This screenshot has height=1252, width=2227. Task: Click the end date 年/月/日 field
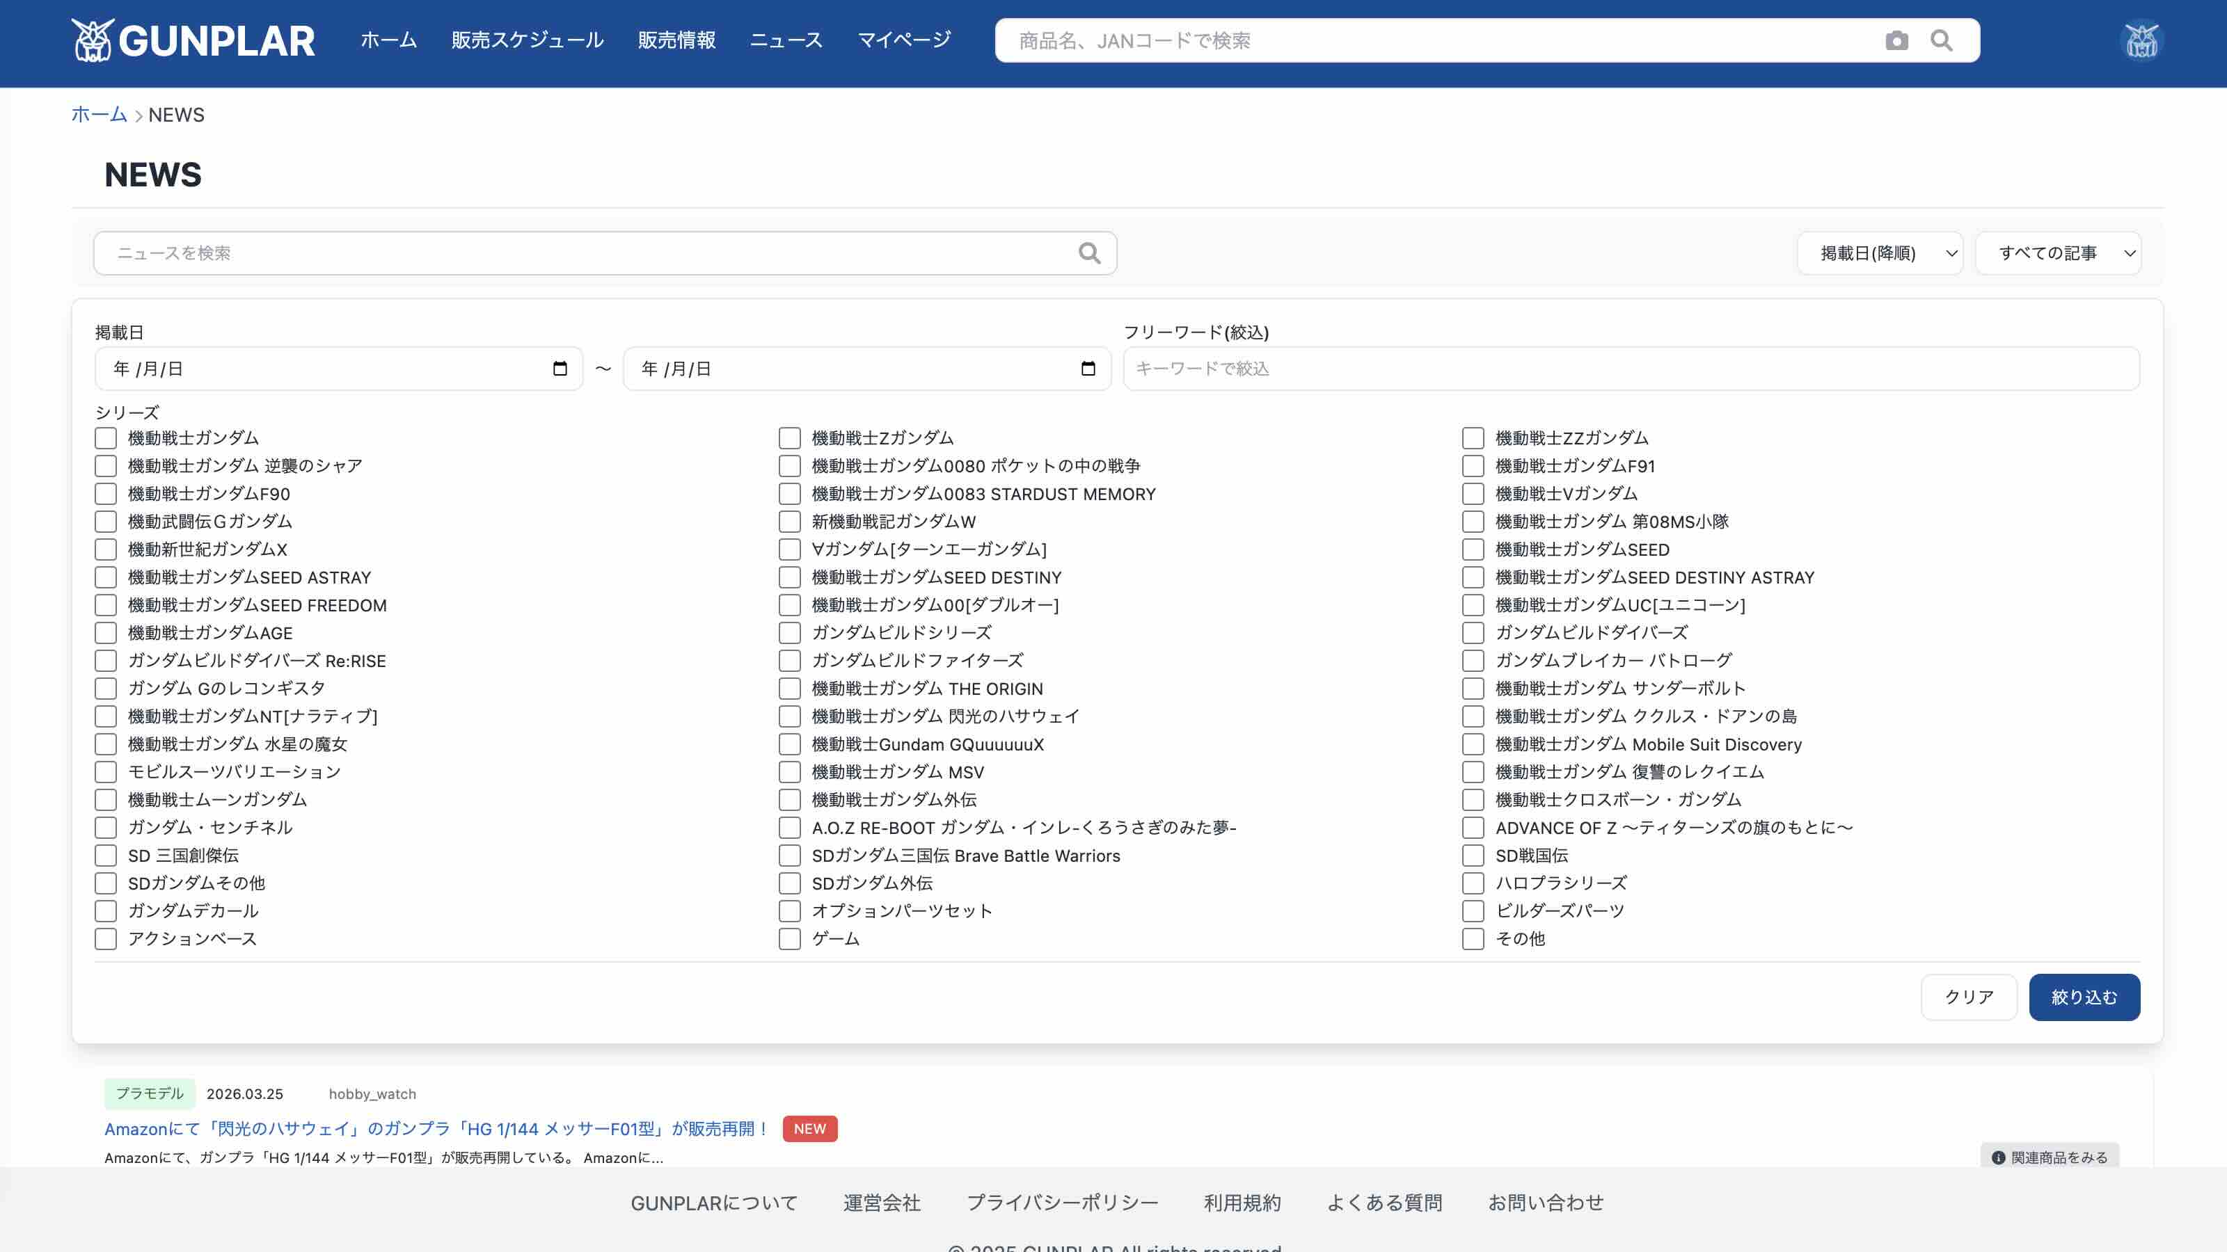867,369
